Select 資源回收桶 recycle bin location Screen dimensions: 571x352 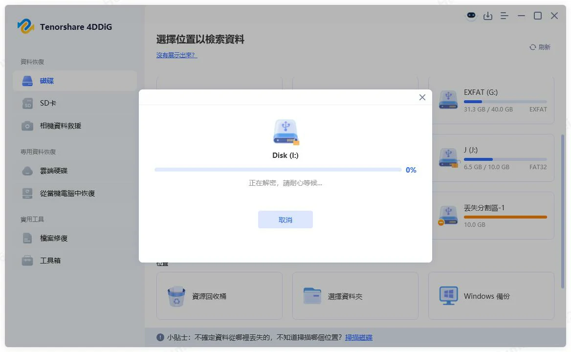click(x=220, y=296)
